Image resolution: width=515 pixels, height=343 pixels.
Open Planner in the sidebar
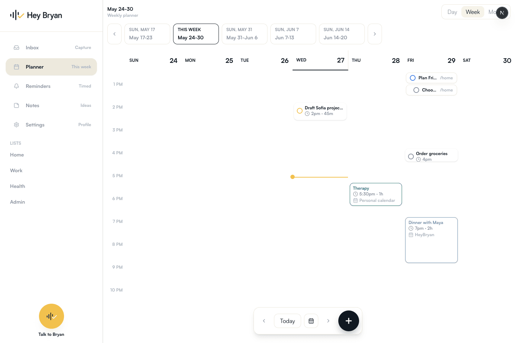[51, 67]
